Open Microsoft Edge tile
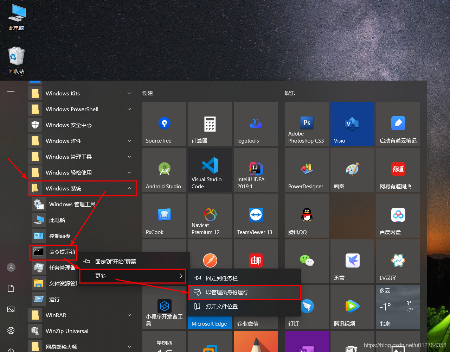The width and height of the screenshot is (450, 352). (210, 323)
